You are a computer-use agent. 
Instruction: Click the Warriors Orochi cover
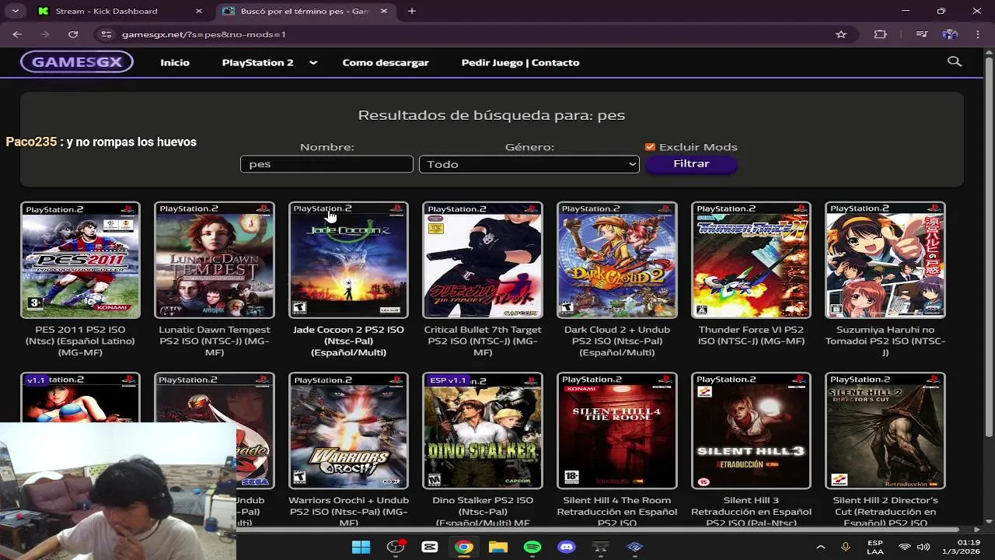pyautogui.click(x=348, y=431)
